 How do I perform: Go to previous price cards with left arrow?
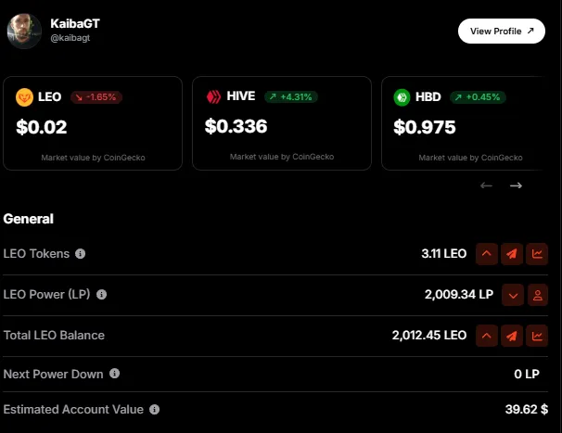click(x=486, y=185)
